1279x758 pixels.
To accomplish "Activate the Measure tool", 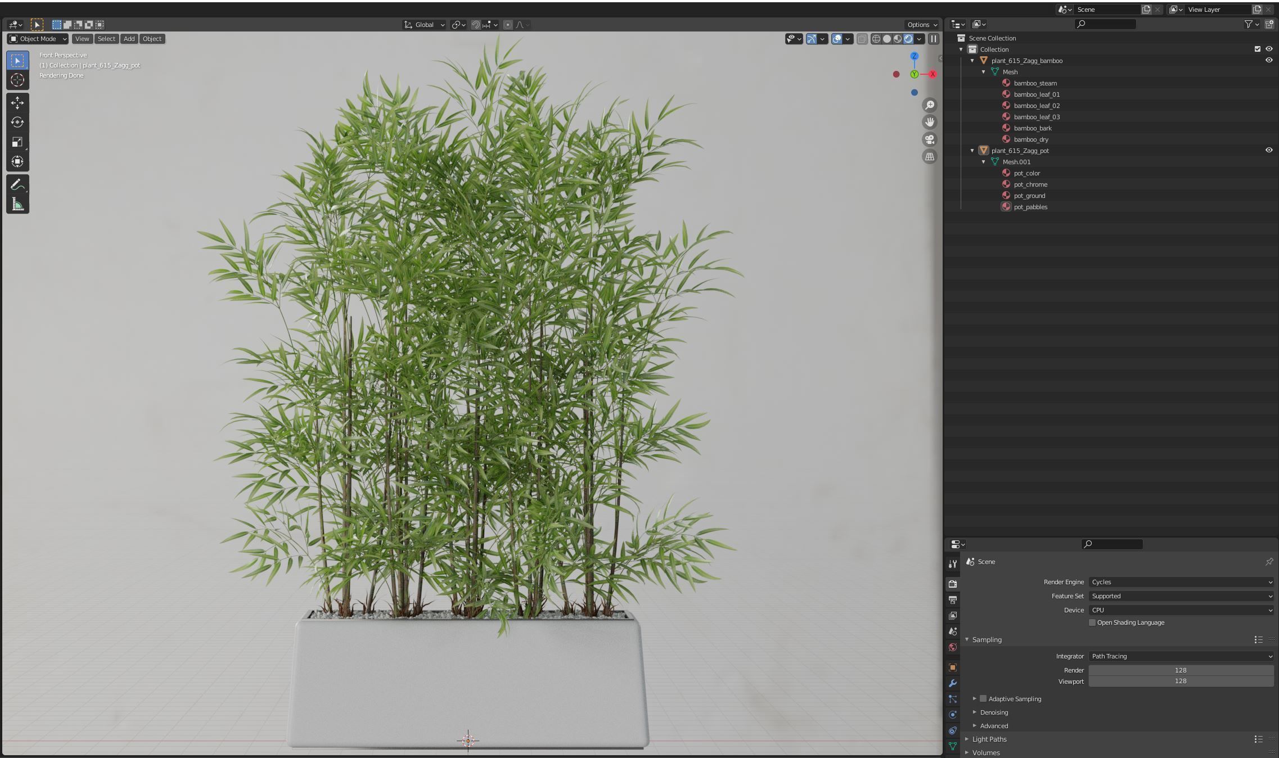I will [x=17, y=205].
